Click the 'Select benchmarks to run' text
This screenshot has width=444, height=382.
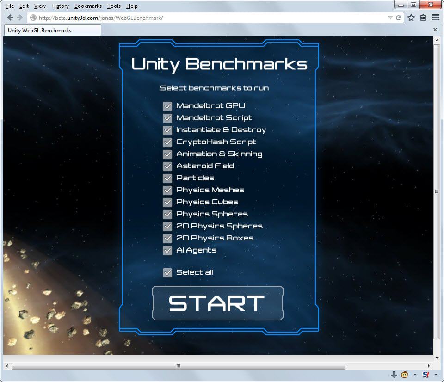point(214,88)
